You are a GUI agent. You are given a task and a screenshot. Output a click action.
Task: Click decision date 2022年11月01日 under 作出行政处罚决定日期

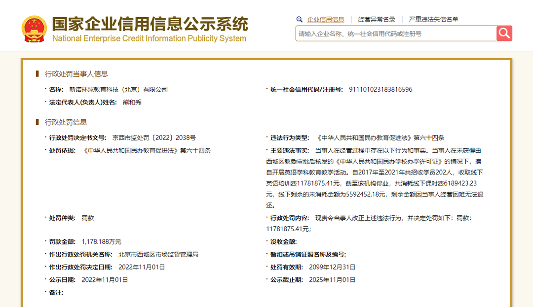pos(142,267)
